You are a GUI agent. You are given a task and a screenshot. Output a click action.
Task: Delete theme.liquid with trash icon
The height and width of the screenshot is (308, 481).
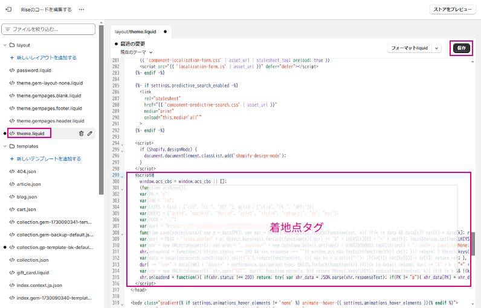82,133
